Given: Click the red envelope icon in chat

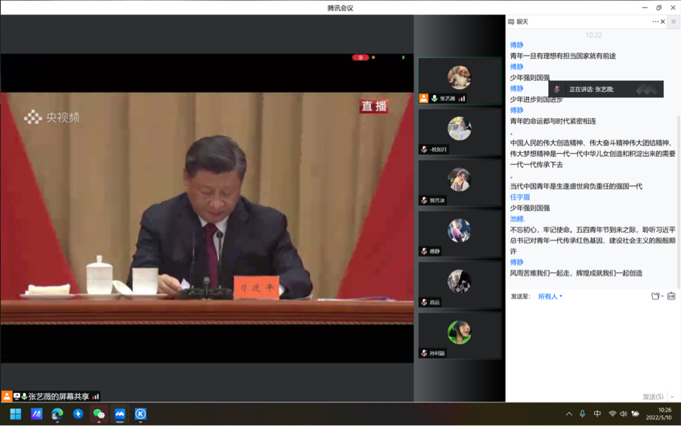Looking at the screenshot, I should coord(671,296).
